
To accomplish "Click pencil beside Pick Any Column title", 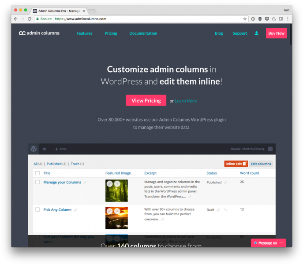I will [75, 210].
